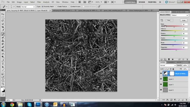Open the Filter menu

(x=39, y=2)
